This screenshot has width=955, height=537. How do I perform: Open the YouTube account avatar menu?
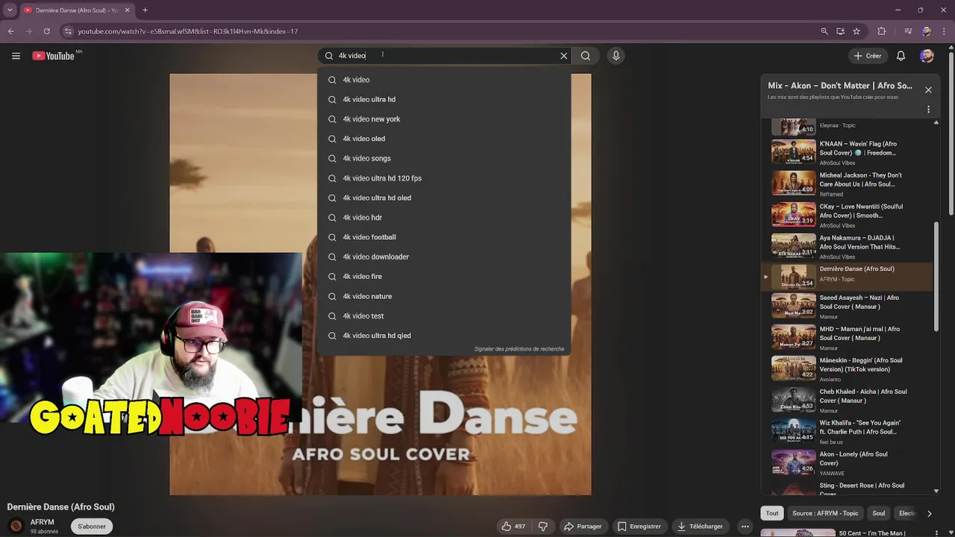pos(927,56)
